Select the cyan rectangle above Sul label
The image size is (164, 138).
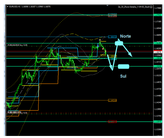pos(123,67)
